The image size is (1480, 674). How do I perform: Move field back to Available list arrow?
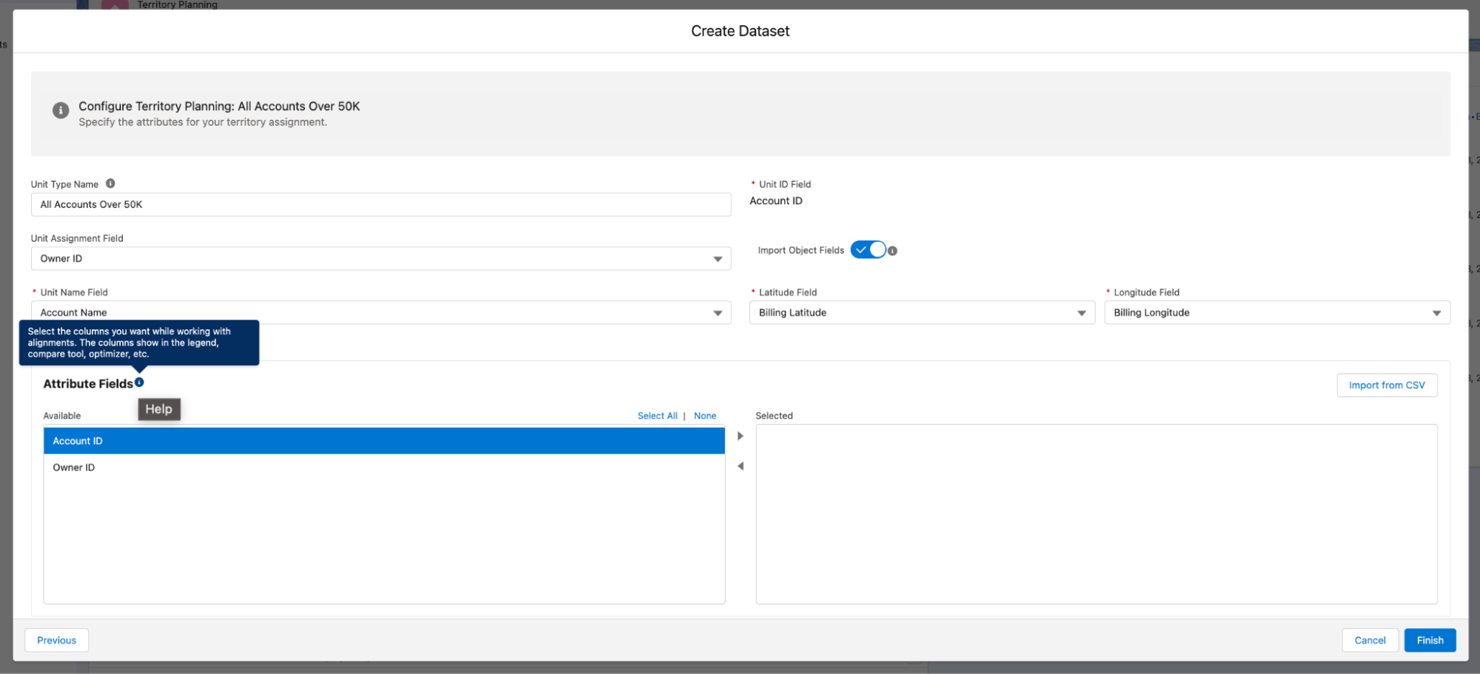(x=740, y=466)
